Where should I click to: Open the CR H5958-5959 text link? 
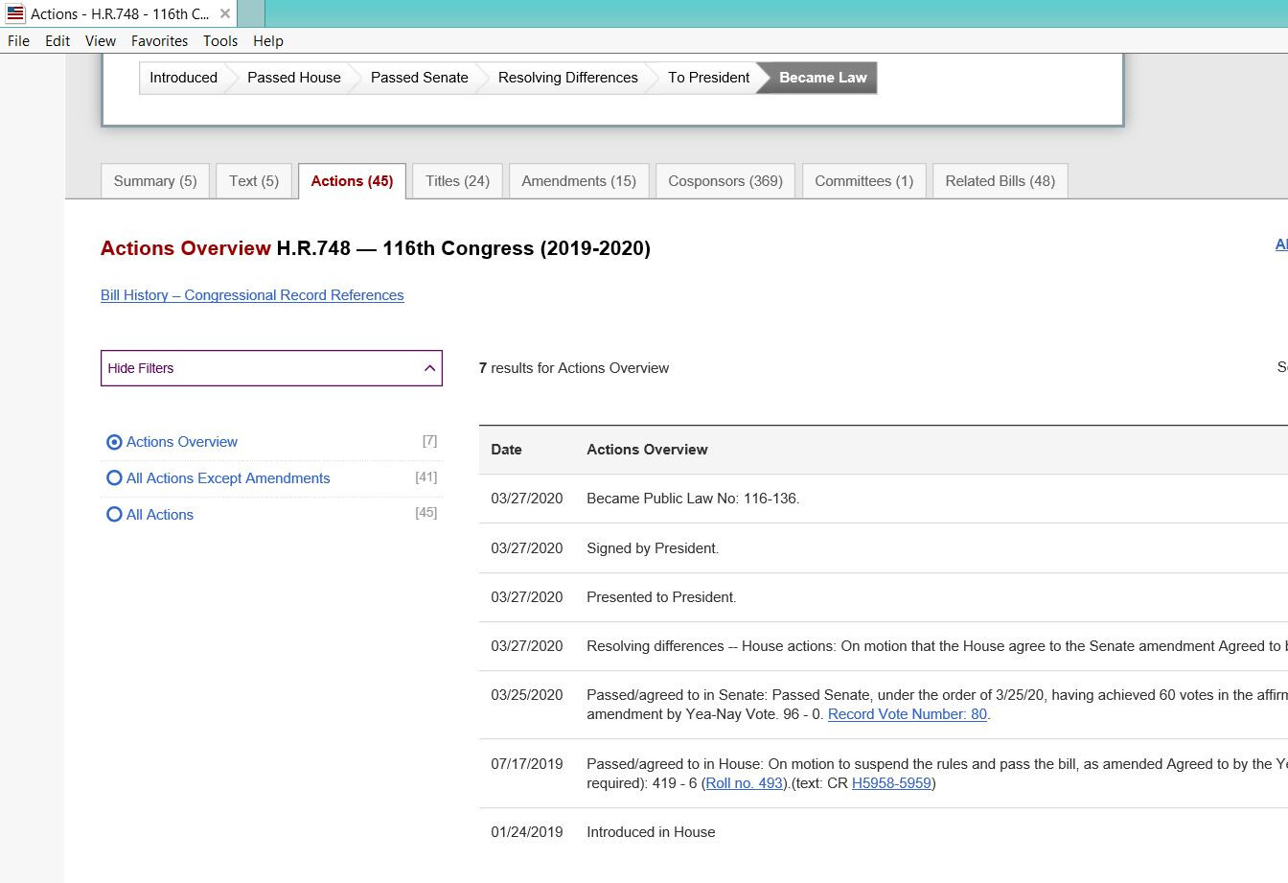[x=890, y=783]
